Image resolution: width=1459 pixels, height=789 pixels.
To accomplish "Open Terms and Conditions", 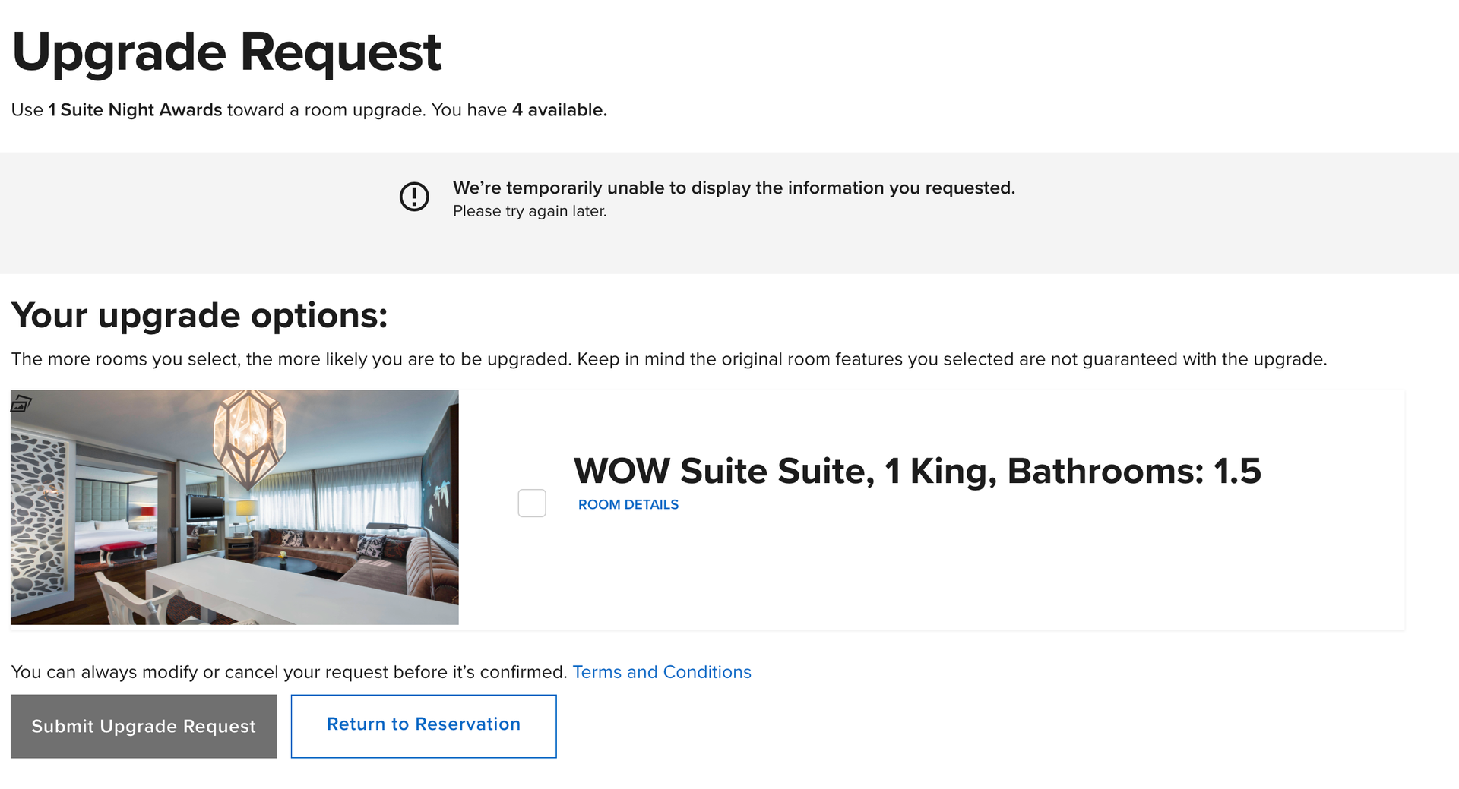I will (662, 672).
